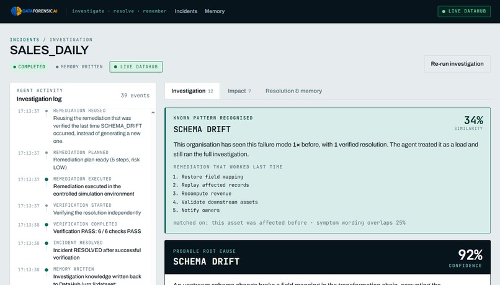This screenshot has width=500, height=285.
Task: Open the Memory nav item
Action: pyautogui.click(x=215, y=11)
